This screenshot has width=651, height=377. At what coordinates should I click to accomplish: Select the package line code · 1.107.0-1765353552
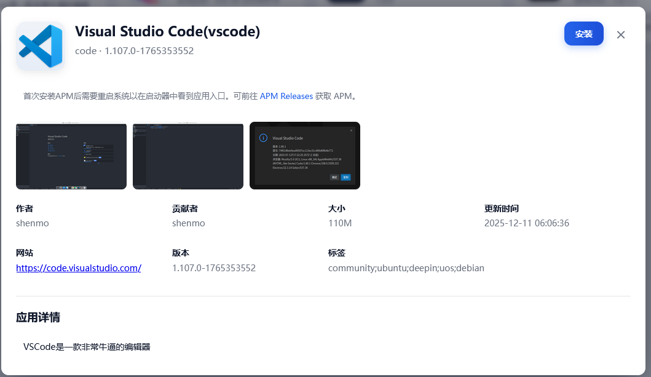click(x=135, y=51)
